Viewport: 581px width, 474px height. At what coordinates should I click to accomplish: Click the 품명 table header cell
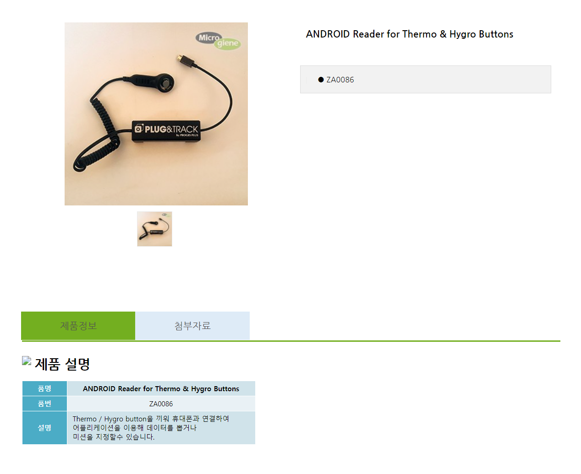44,388
